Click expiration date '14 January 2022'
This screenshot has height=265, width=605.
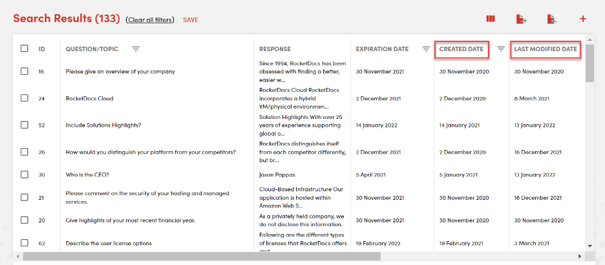point(376,125)
